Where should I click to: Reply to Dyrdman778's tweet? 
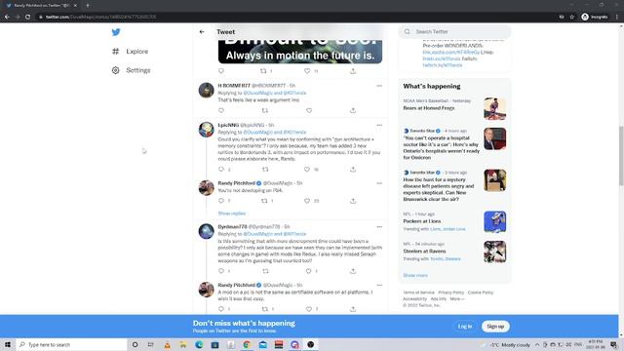click(221, 271)
